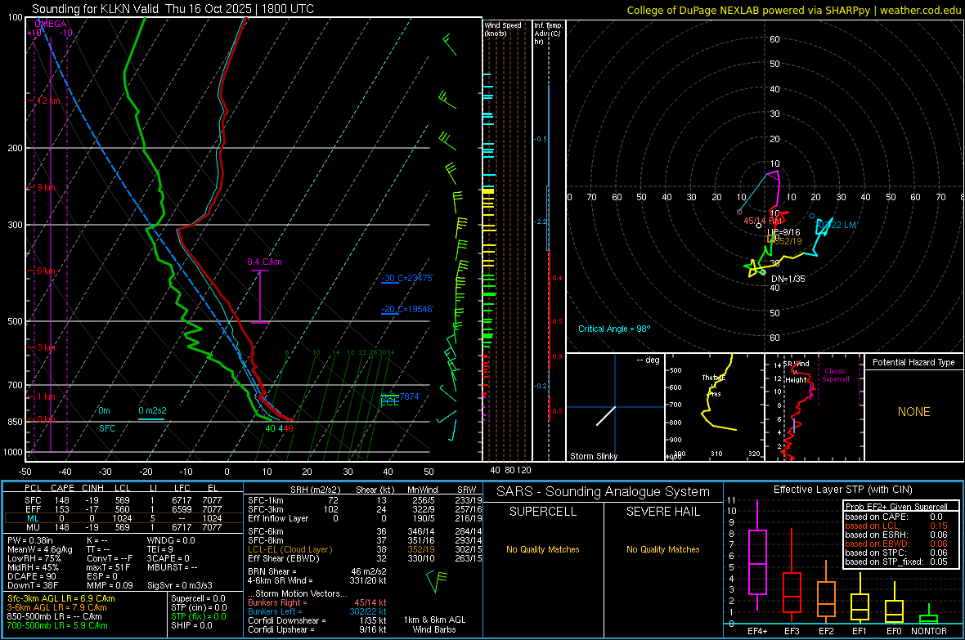Click the white Storm Slinky line
Viewport: 965px width, 640px height.
point(606,416)
